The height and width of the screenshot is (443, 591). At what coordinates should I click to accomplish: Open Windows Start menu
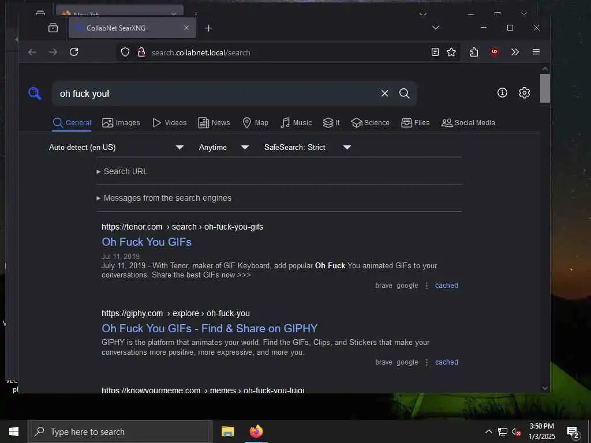[x=14, y=431]
